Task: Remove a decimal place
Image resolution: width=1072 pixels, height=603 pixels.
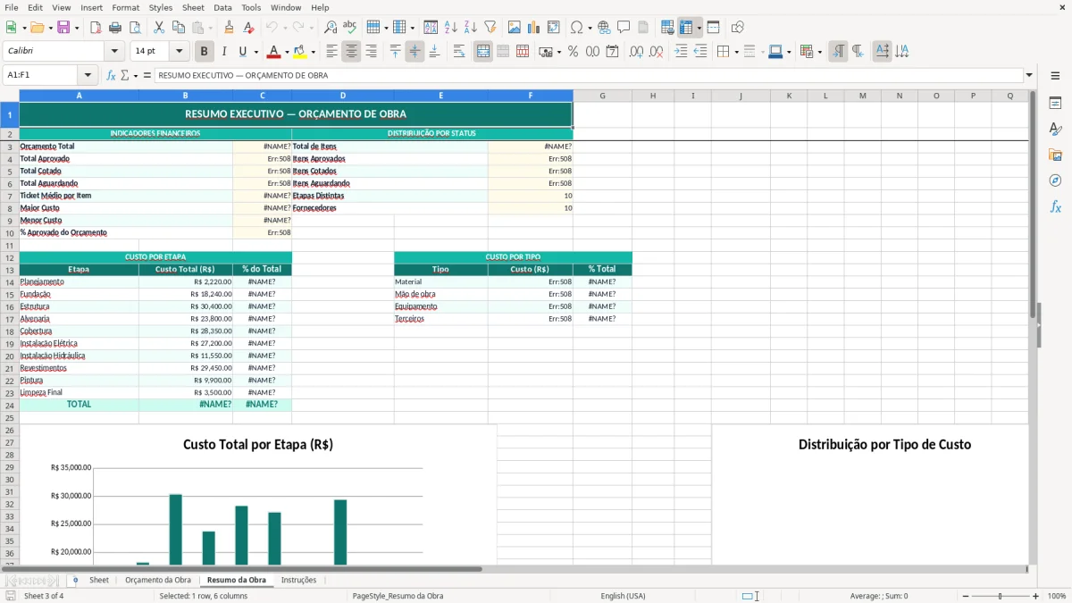Action: 656,52
